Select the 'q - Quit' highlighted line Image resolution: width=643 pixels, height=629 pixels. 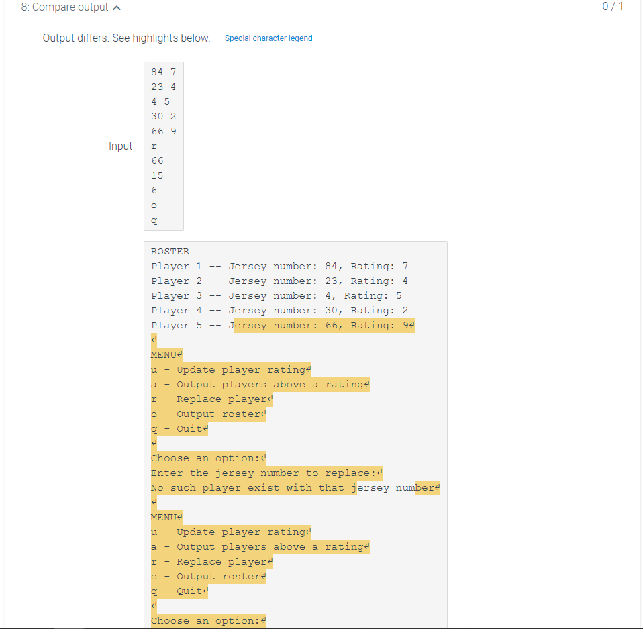pyautogui.click(x=178, y=428)
